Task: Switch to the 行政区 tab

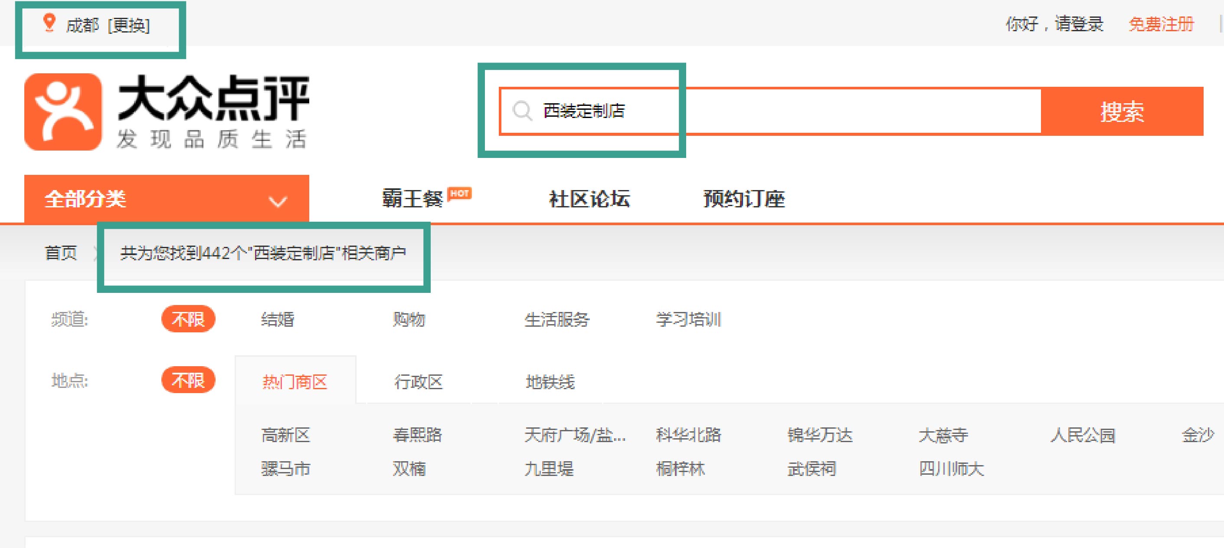Action: coord(418,382)
